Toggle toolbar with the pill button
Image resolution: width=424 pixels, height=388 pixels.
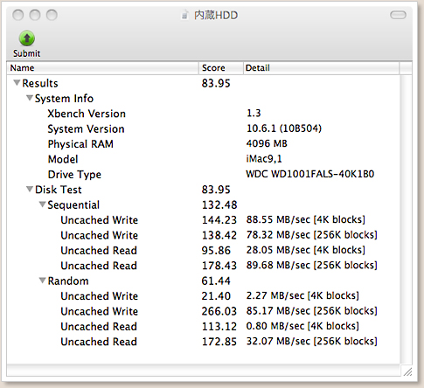point(398,15)
